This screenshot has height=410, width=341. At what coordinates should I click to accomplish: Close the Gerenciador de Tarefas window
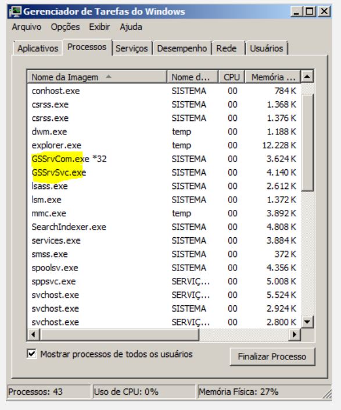(x=324, y=12)
